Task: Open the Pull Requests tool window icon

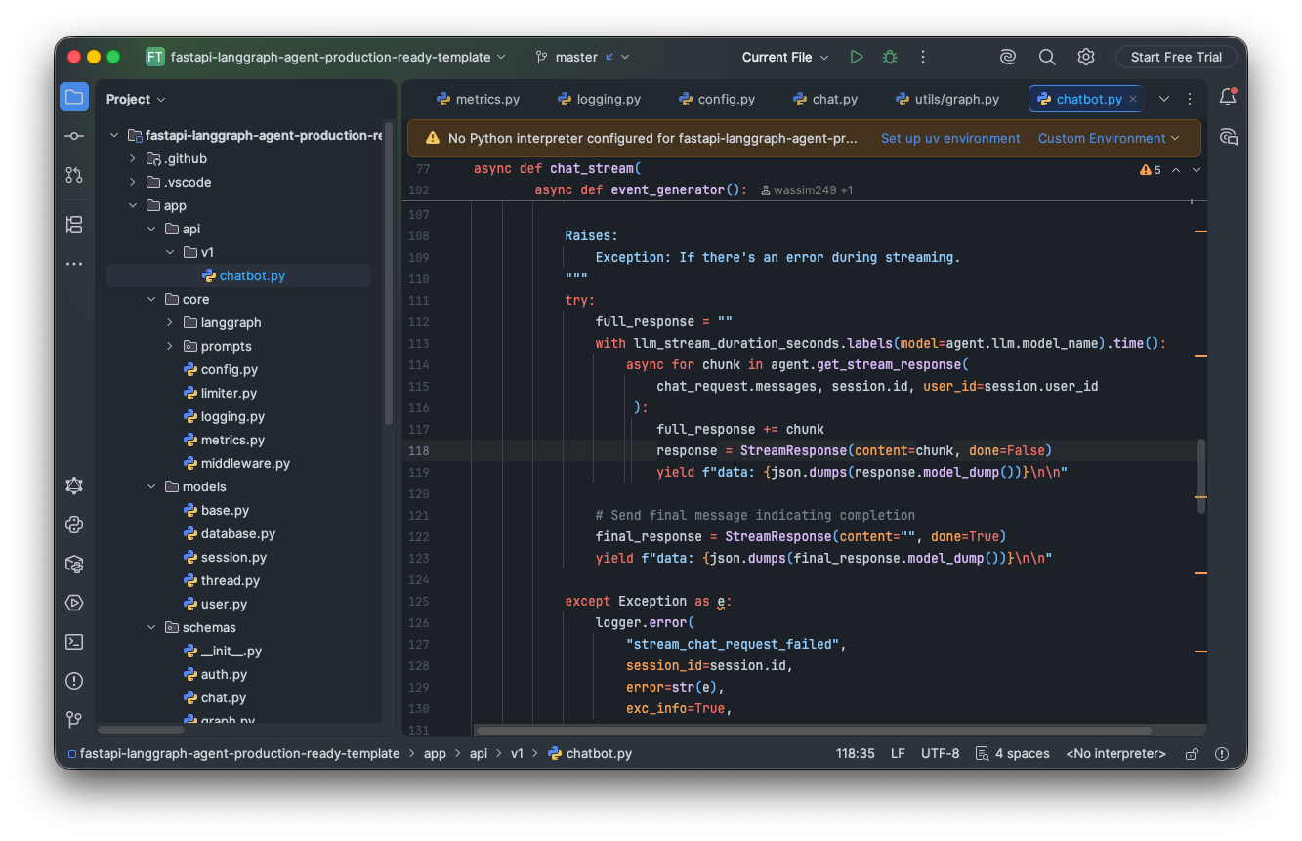Action: tap(74, 175)
